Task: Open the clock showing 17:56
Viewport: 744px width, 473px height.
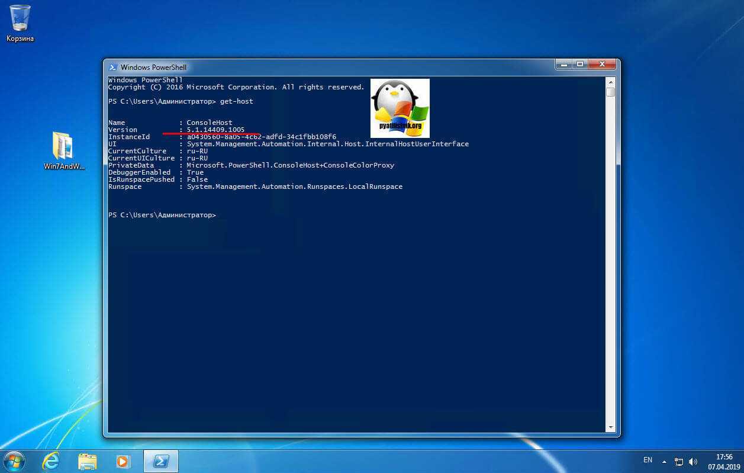Action: 724,457
